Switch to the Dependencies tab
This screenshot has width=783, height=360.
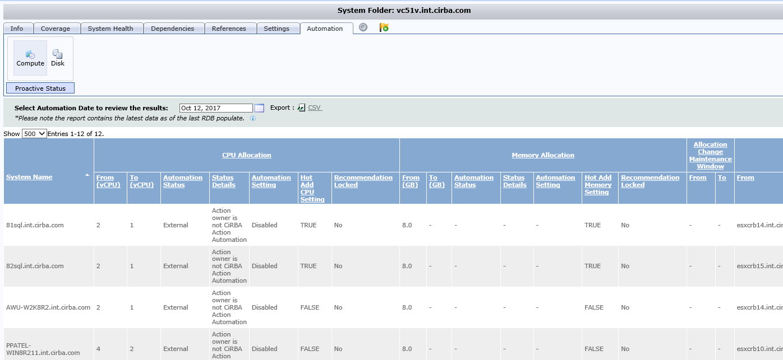174,28
